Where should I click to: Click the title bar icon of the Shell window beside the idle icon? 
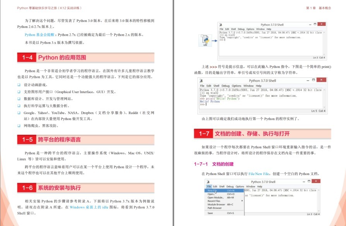[221, 25]
